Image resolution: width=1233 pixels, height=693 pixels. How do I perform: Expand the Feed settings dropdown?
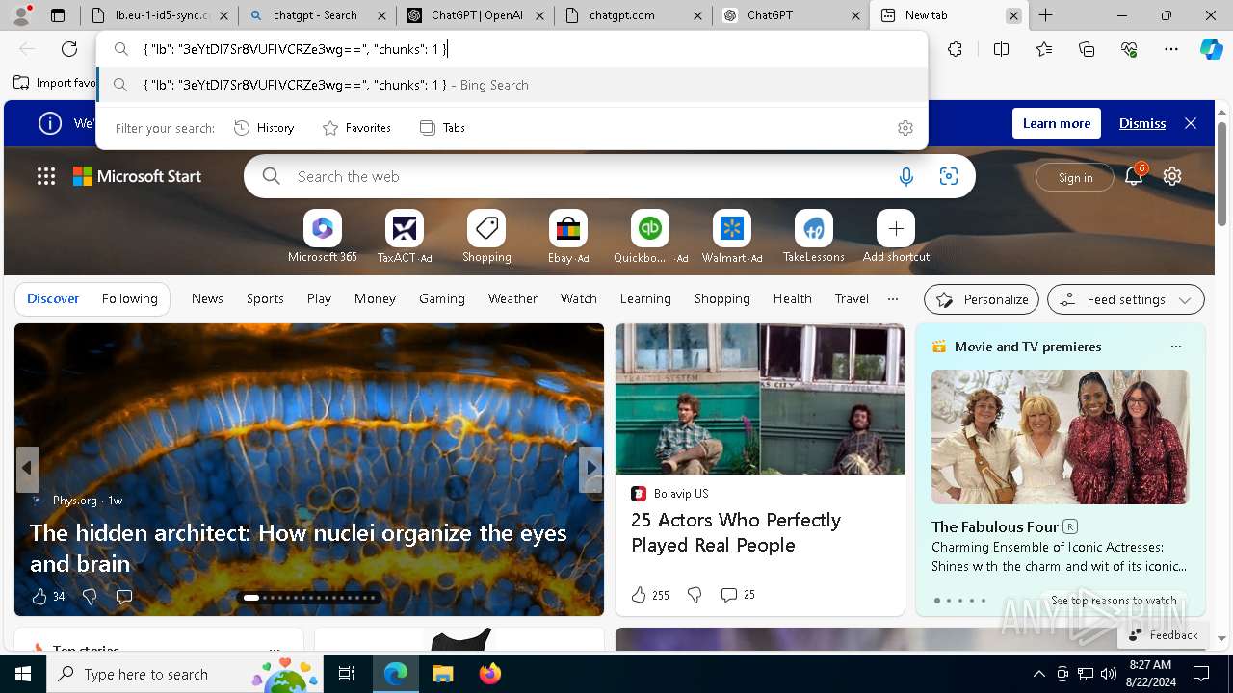[1125, 299]
